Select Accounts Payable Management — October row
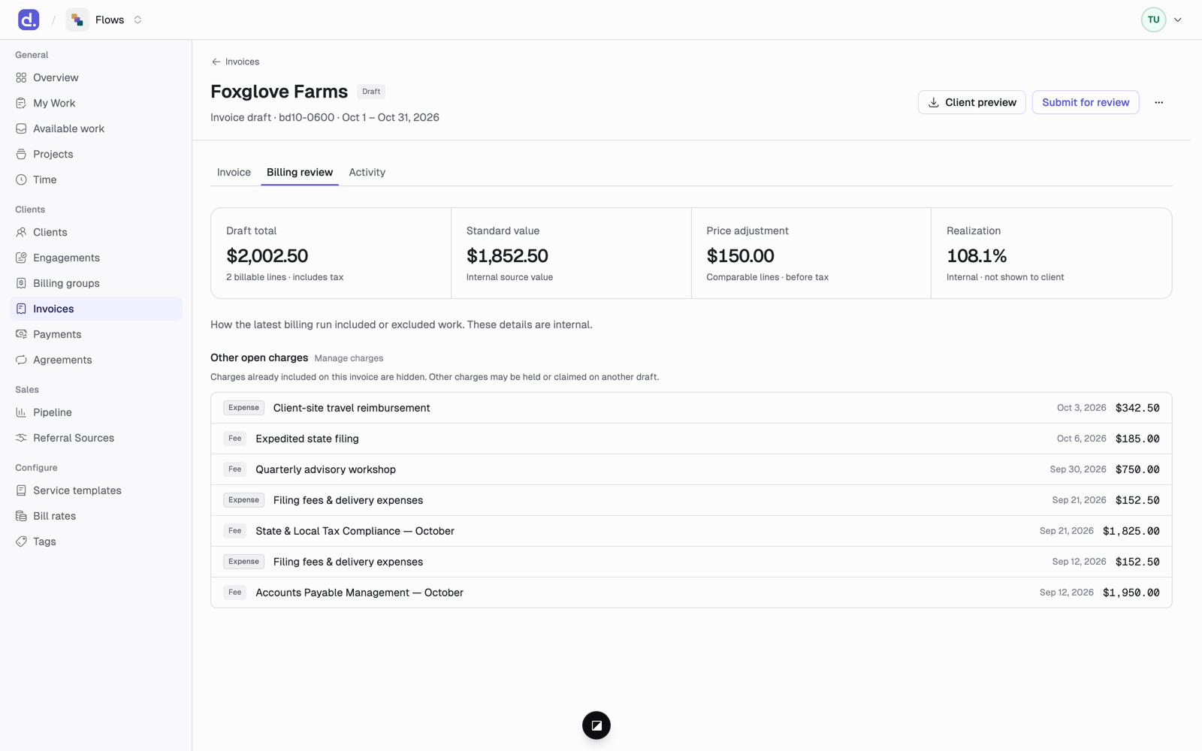The width and height of the screenshot is (1202, 751). (691, 593)
